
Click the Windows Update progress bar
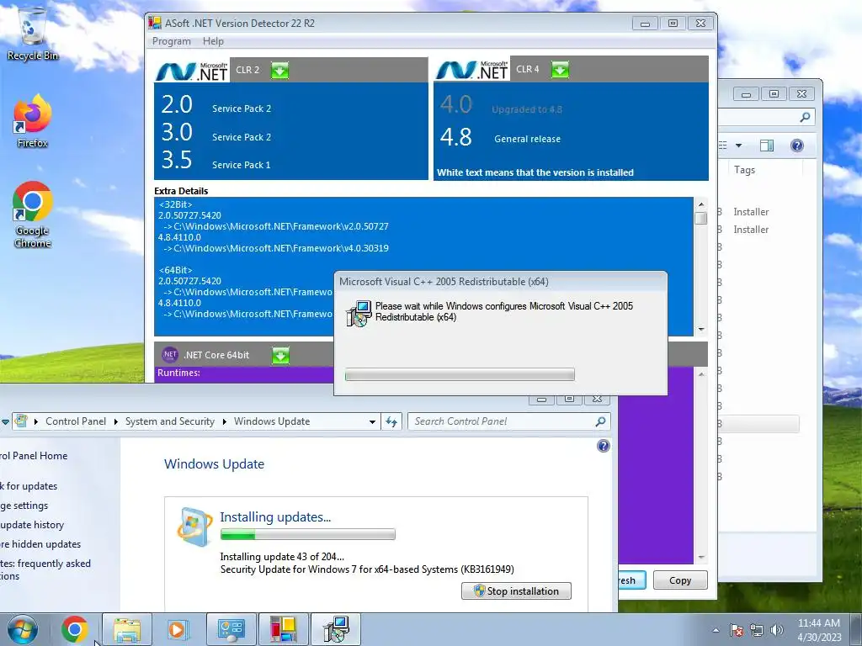[308, 534]
